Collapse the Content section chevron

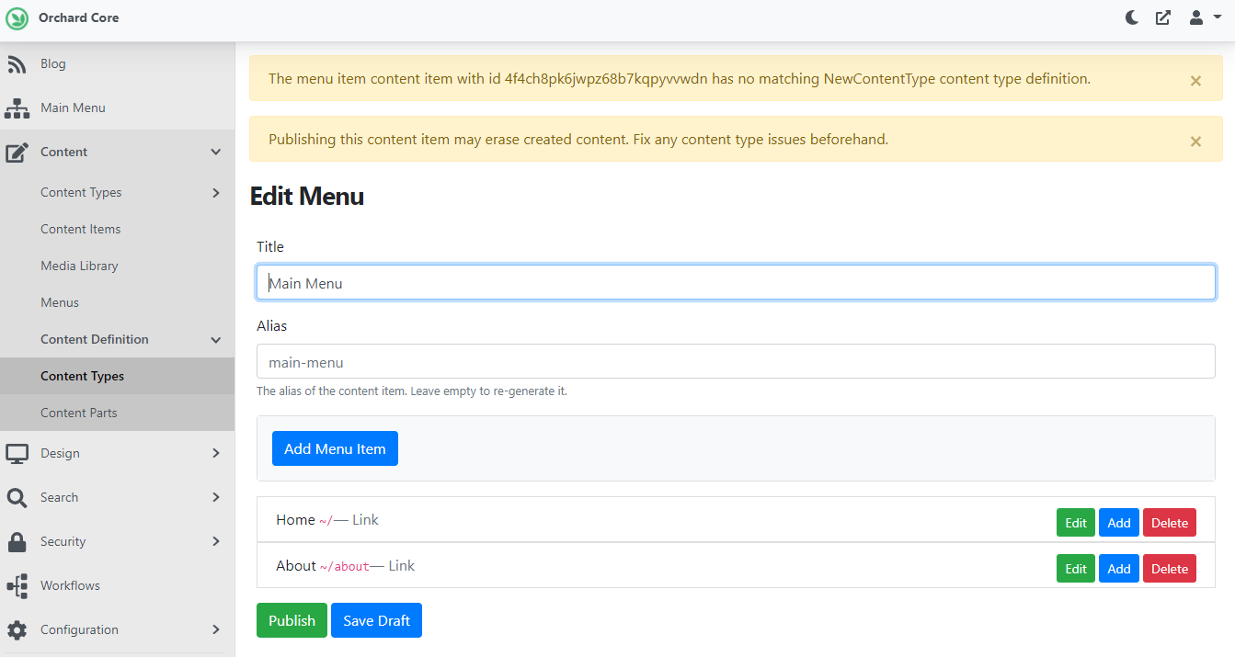coord(216,153)
